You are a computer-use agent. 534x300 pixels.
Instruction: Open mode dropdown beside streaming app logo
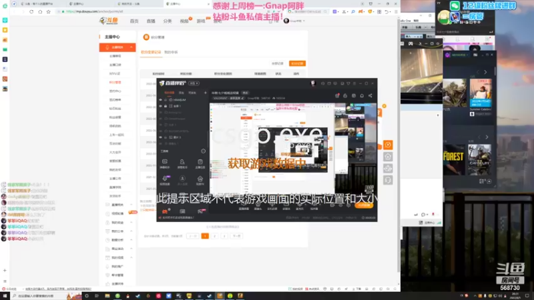click(194, 83)
